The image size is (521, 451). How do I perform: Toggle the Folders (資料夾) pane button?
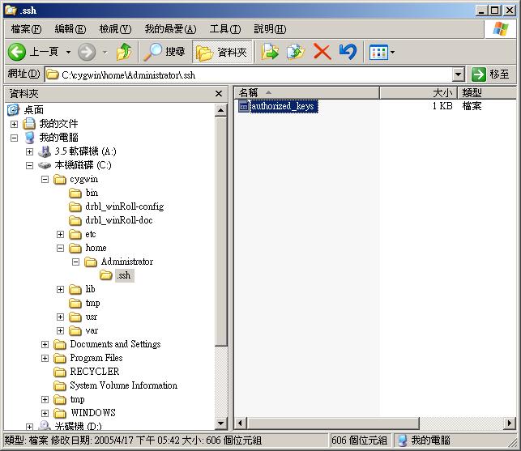pyautogui.click(x=222, y=52)
